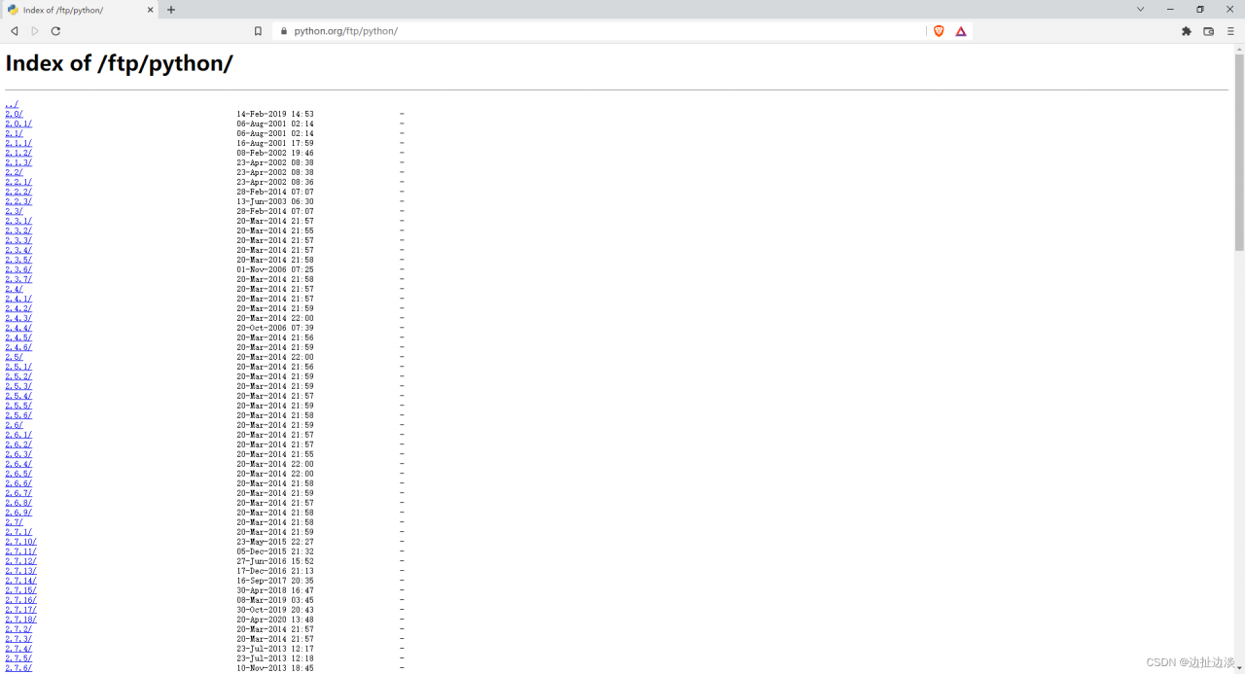Open the 2.5/ directory link
Viewport: 1245px width, 674px height.
[14, 357]
